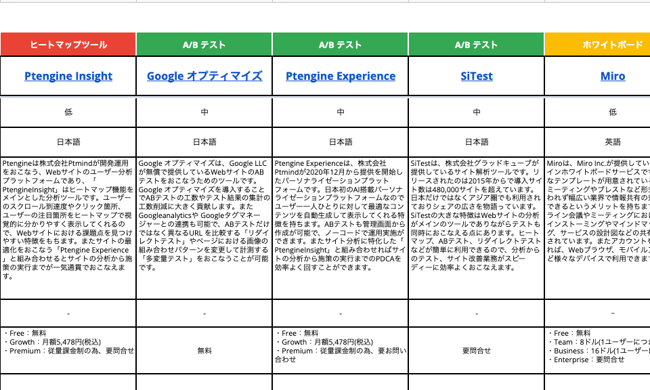Follow the SiTest link
This screenshot has height=390, width=650.
477,76
